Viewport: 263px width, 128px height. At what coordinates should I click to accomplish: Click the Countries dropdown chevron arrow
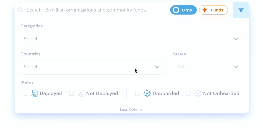[157, 67]
